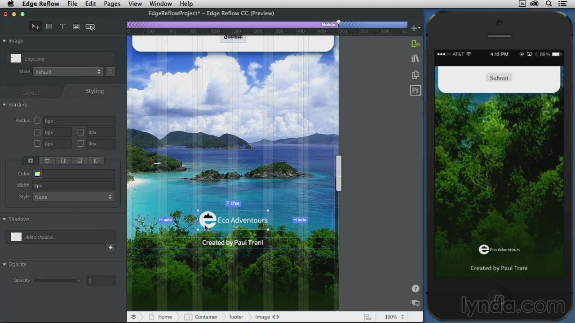This screenshot has height=323, width=575.
Task: Click the border Color swatch
Action: [38, 174]
